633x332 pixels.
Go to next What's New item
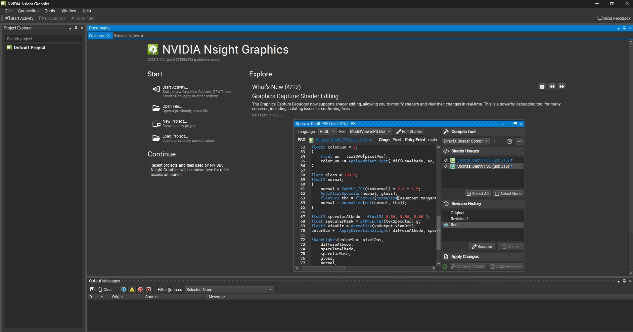coord(562,87)
